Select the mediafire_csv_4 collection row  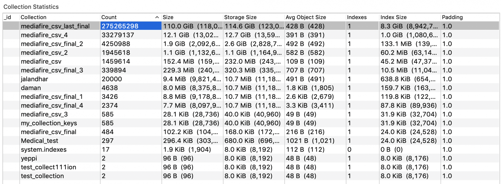click(x=44, y=35)
